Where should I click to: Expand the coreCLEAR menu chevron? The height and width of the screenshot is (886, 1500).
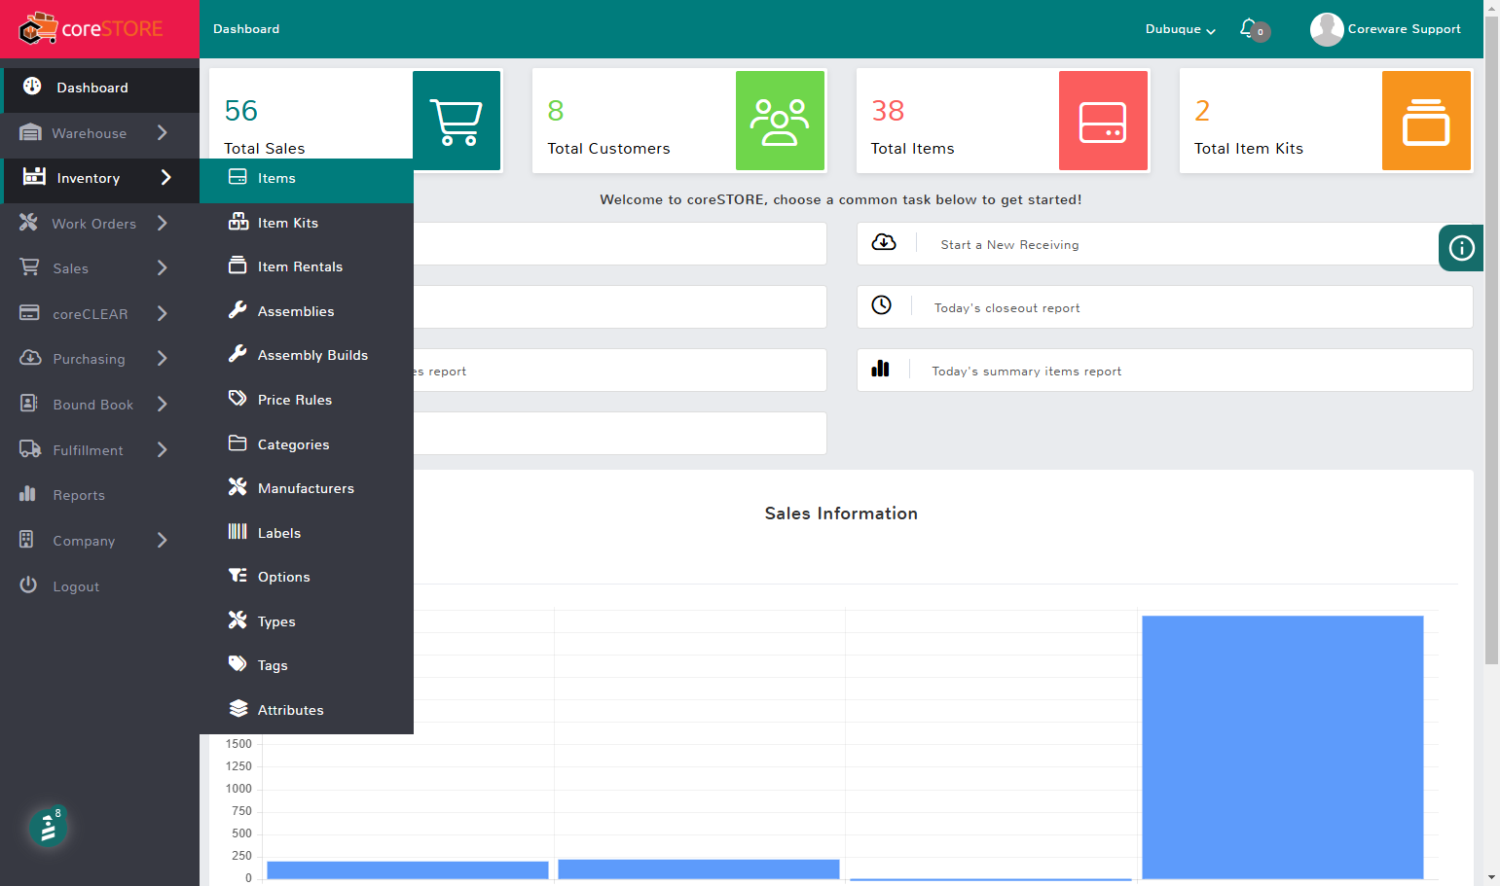163,313
